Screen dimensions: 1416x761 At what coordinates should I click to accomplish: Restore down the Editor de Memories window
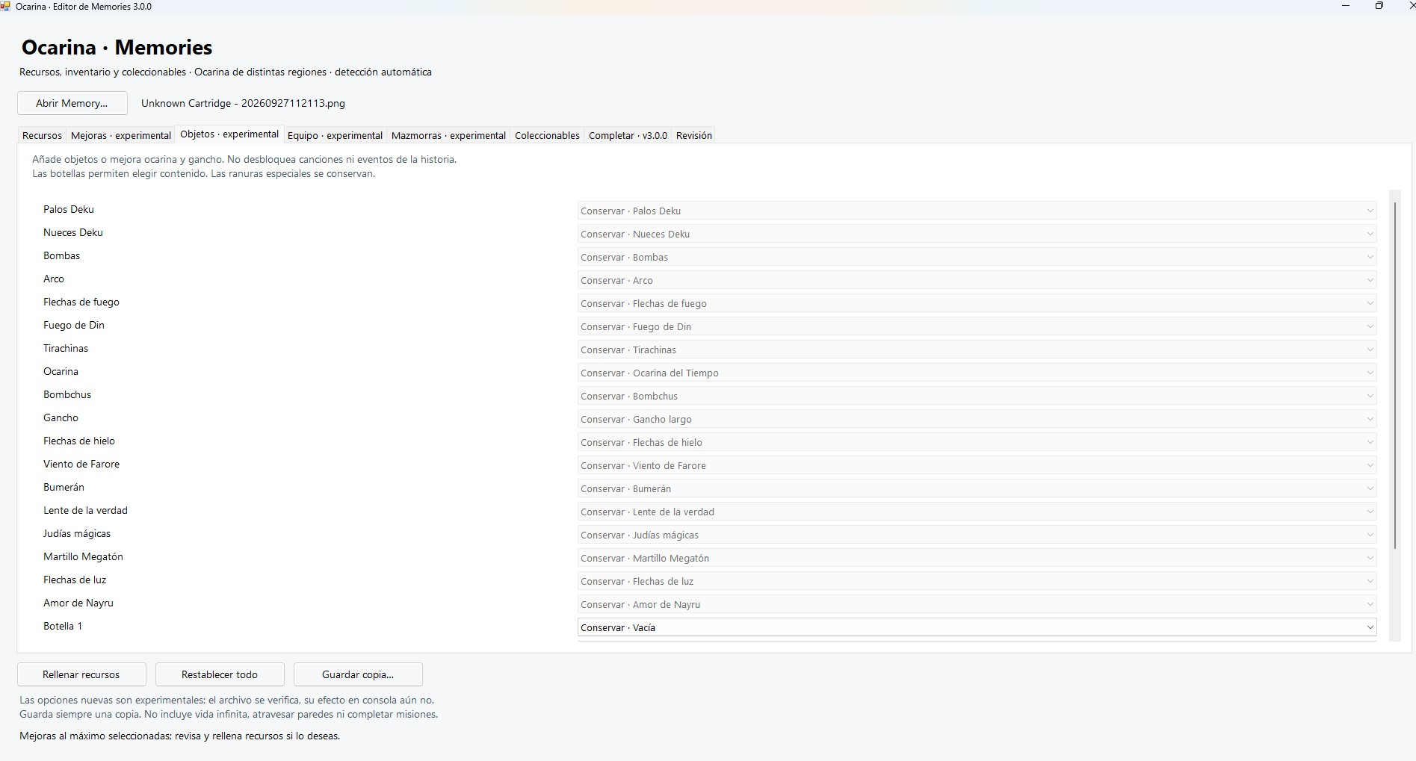tap(1379, 6)
